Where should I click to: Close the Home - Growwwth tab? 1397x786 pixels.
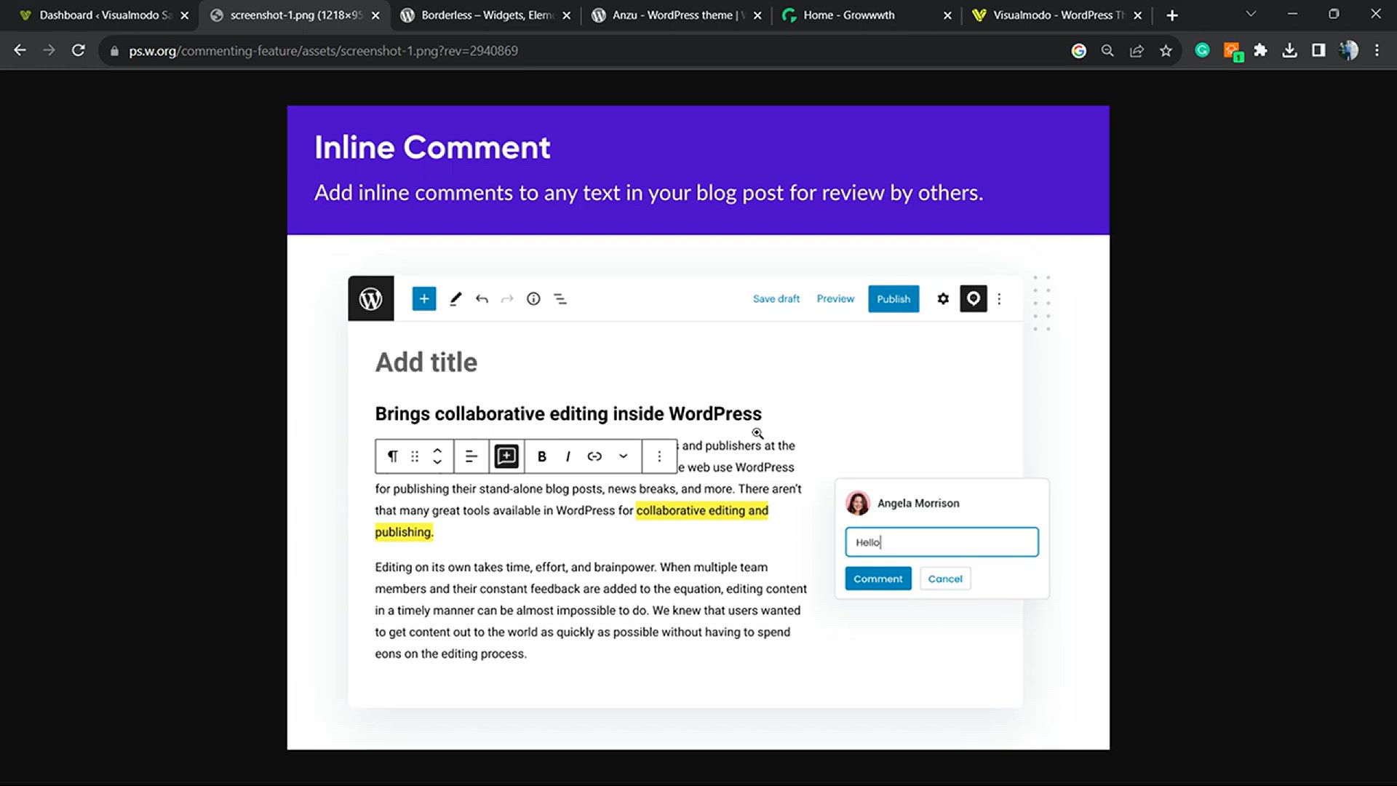click(x=947, y=15)
